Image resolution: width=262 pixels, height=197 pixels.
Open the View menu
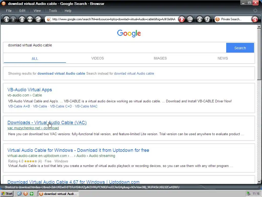(37, 11)
